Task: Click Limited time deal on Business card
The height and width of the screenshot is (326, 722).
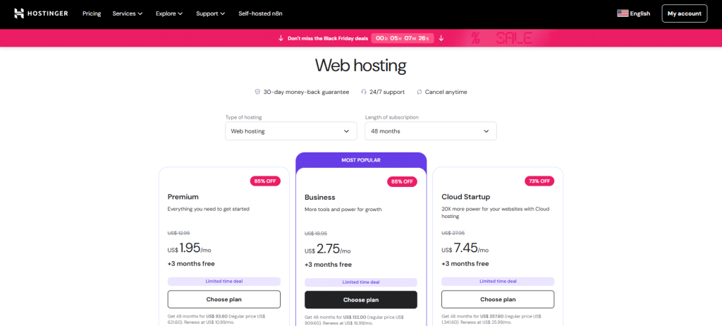Action: 361,282
